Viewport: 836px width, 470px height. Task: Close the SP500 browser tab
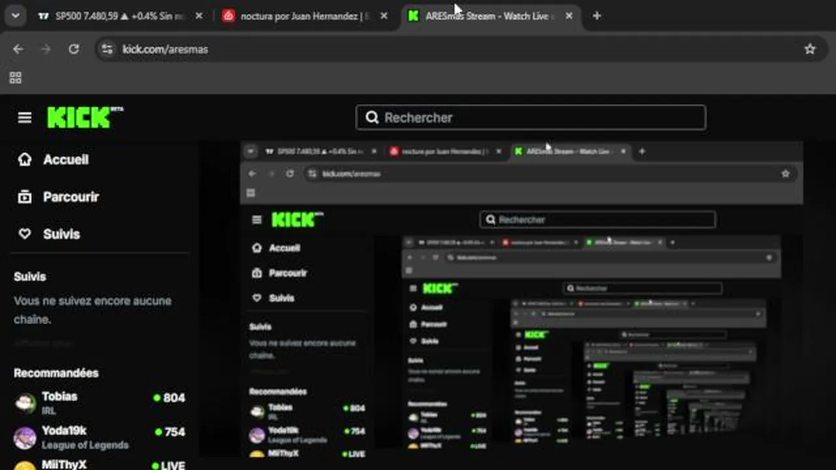[199, 16]
